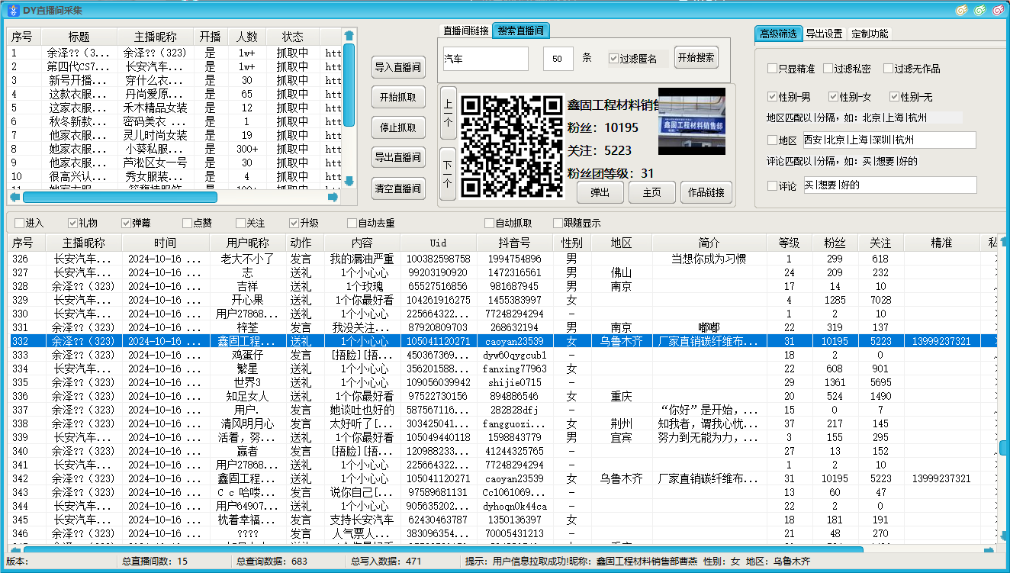Image resolution: width=1010 pixels, height=573 pixels.
Task: Click the 导入直播间 button
Action: pos(398,67)
